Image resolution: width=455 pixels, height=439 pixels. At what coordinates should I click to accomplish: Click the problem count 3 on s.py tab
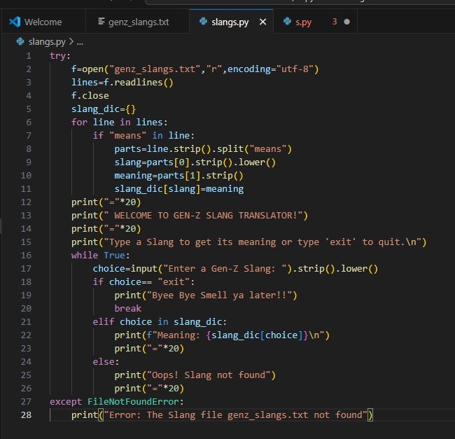[x=335, y=22]
